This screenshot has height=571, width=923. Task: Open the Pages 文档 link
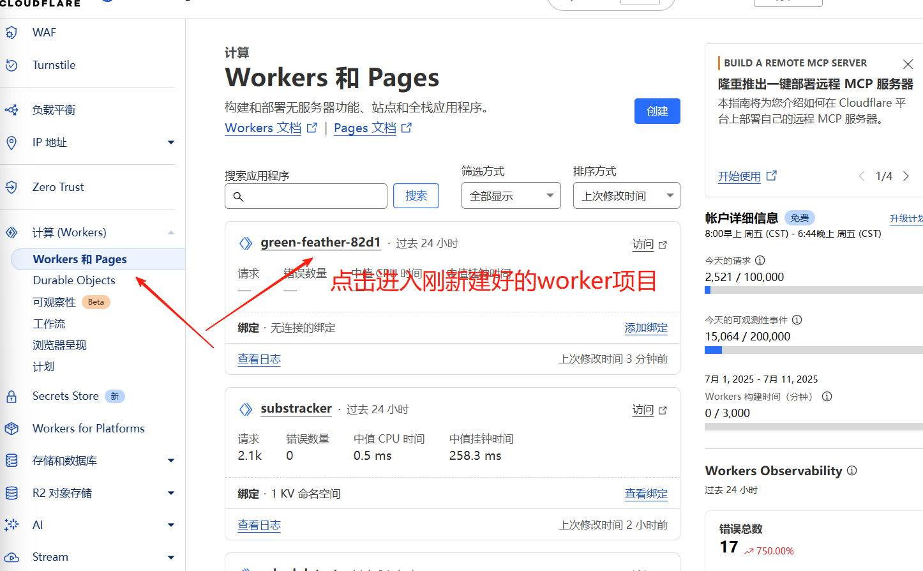[x=365, y=128]
